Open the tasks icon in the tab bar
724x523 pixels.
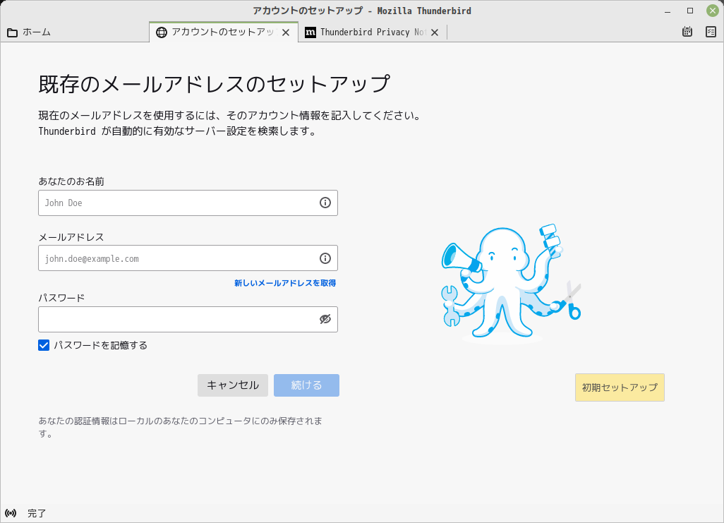click(711, 32)
